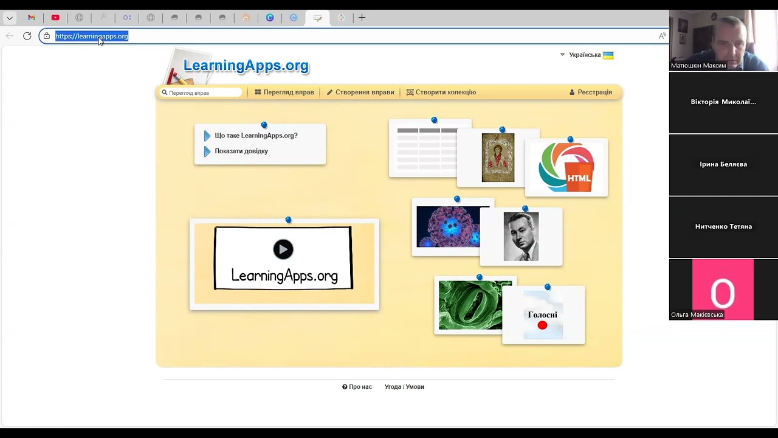
Task: Select Нитченко Тетяна participant tile
Action: [723, 226]
